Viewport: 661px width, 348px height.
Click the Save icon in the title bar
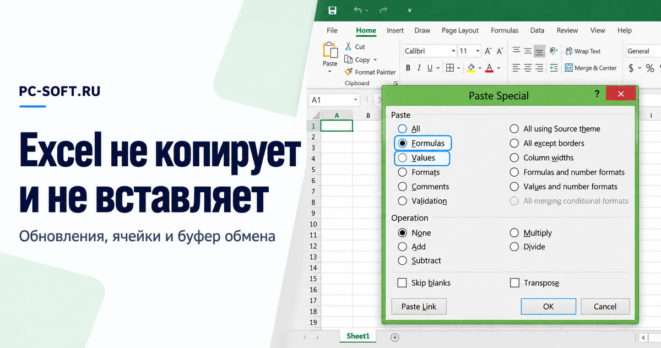point(332,10)
